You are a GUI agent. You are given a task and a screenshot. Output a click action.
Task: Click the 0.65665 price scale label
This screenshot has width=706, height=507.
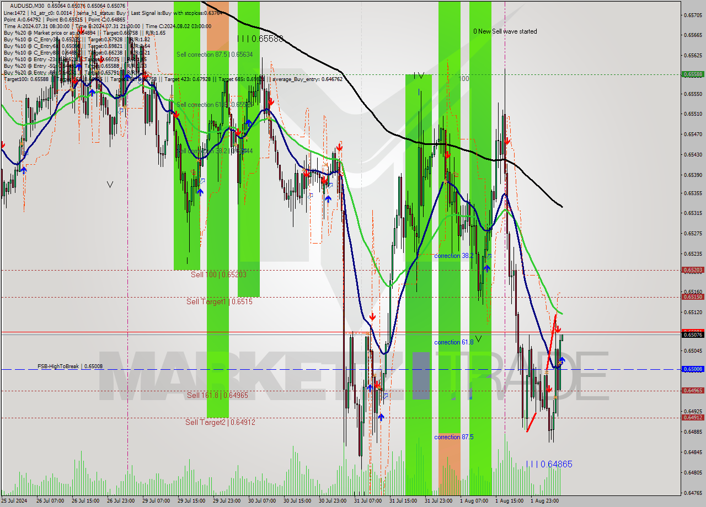[693, 35]
